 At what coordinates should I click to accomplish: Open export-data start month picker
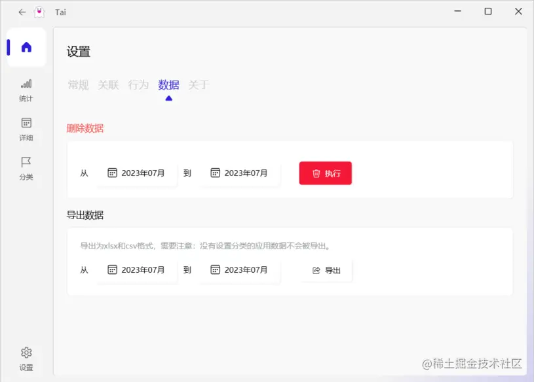(136, 270)
